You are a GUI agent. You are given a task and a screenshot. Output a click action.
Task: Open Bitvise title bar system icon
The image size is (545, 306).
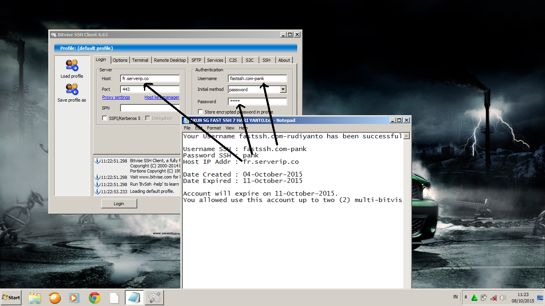click(x=53, y=35)
